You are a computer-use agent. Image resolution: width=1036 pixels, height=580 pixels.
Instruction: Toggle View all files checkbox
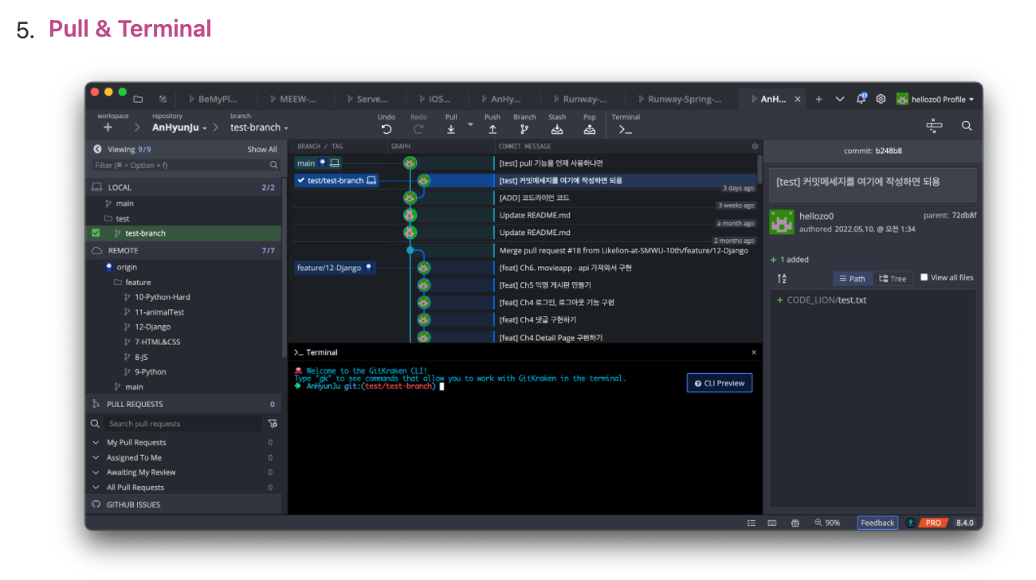tap(924, 277)
